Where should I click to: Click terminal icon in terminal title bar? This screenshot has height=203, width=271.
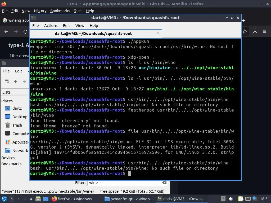click(x=33, y=18)
